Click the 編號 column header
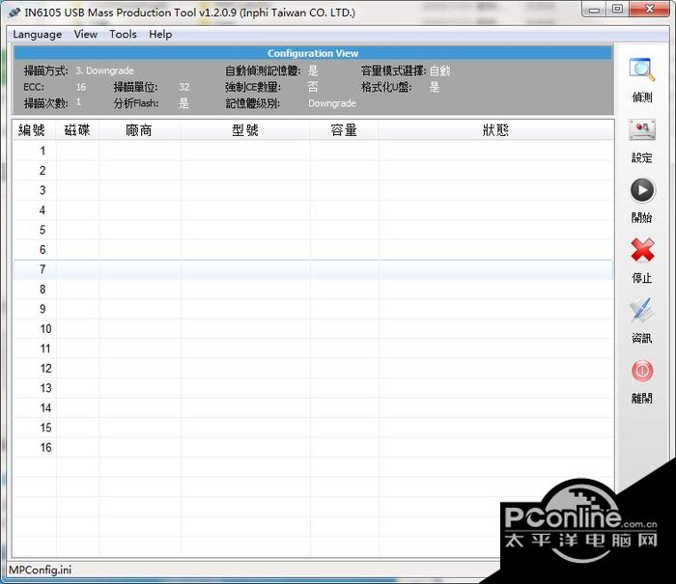 (x=35, y=130)
